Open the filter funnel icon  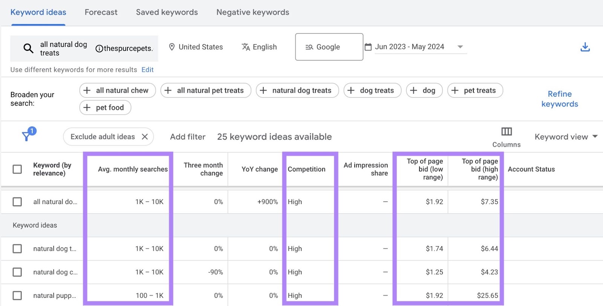tap(27, 135)
